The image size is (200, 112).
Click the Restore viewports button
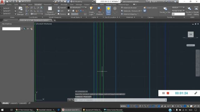pos(62,14)
